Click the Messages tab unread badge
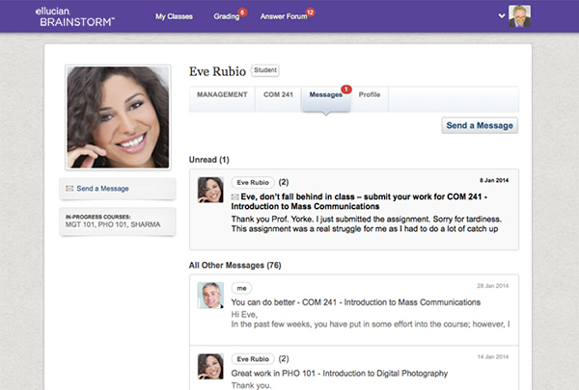579x390 pixels. click(x=346, y=90)
